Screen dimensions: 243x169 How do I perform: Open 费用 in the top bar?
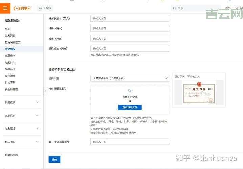coord(228,8)
